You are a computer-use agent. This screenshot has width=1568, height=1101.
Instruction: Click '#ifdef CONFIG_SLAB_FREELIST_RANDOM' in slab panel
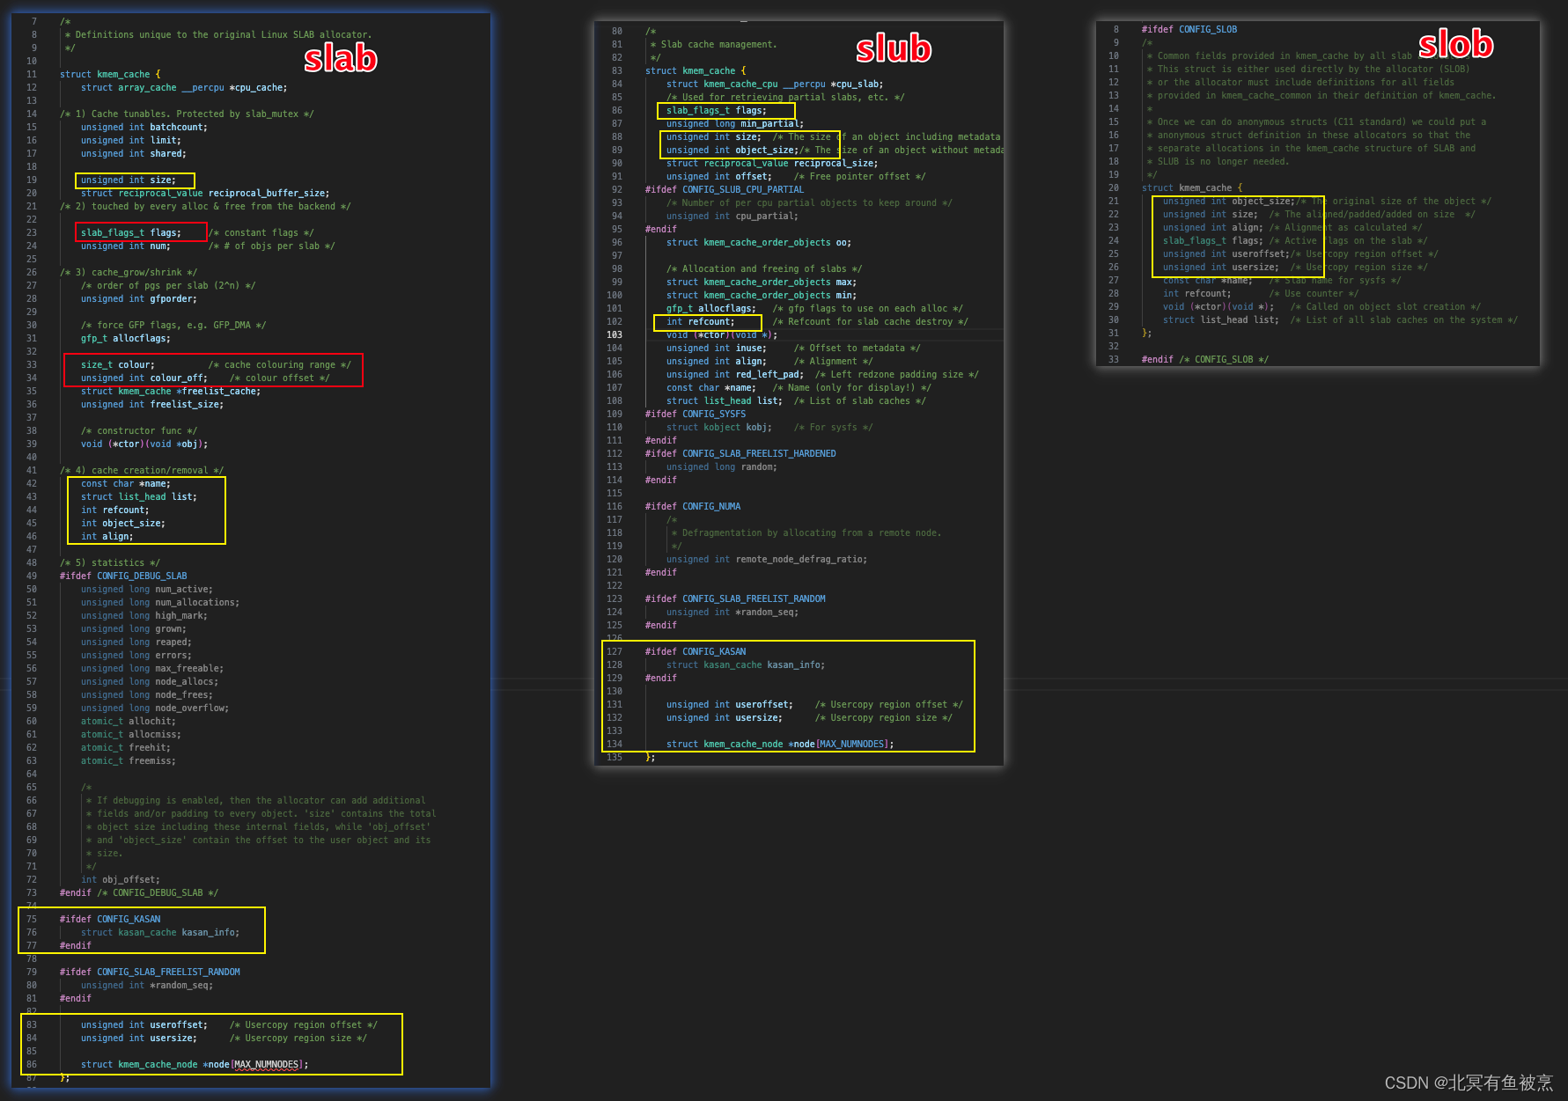point(150,972)
